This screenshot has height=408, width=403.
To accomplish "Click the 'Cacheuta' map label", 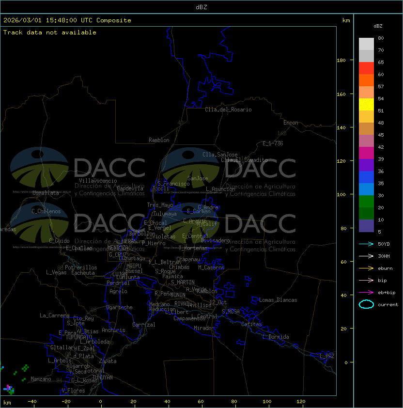I will [x=83, y=273].
